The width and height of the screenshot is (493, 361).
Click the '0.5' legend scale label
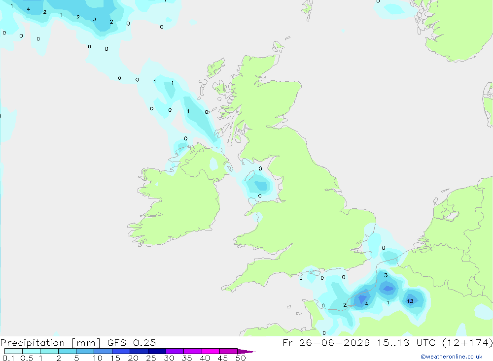[27, 358]
